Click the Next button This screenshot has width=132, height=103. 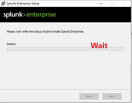click(x=112, y=96)
